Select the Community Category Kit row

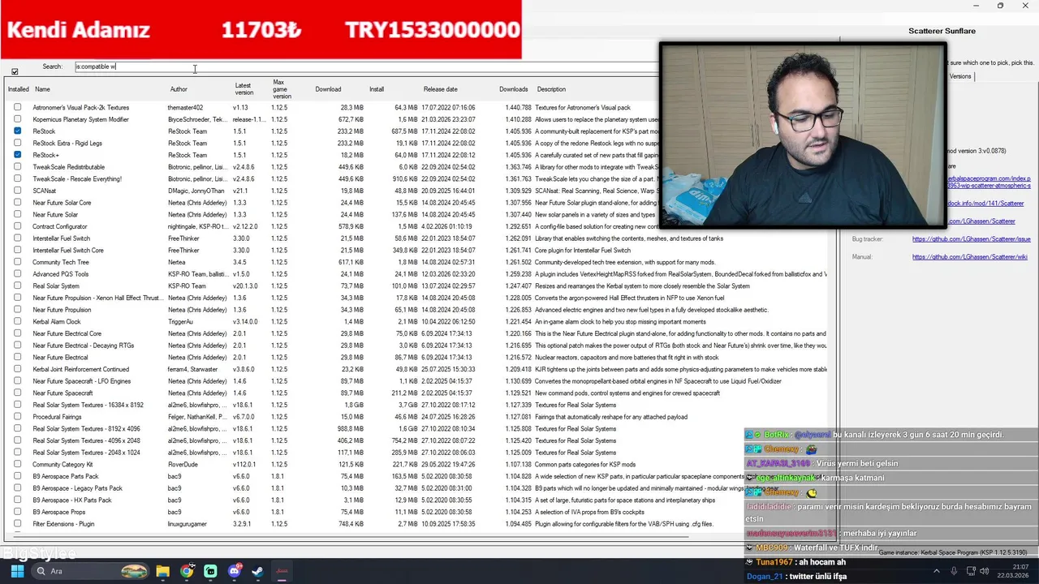point(418,464)
